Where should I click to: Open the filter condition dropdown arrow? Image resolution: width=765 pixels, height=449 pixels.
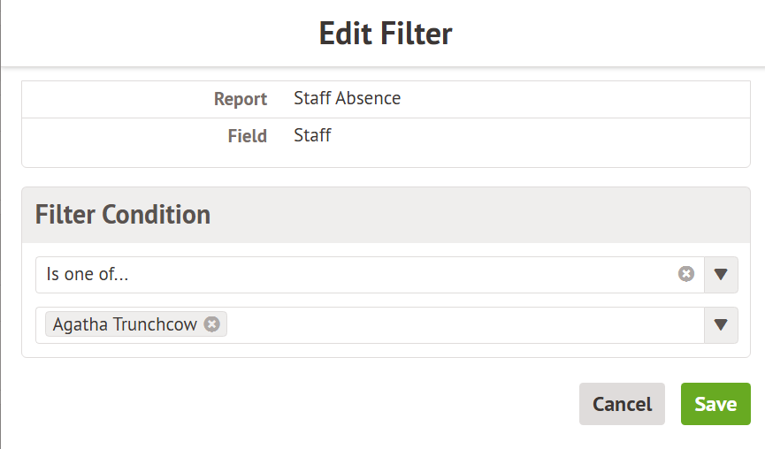coord(721,275)
